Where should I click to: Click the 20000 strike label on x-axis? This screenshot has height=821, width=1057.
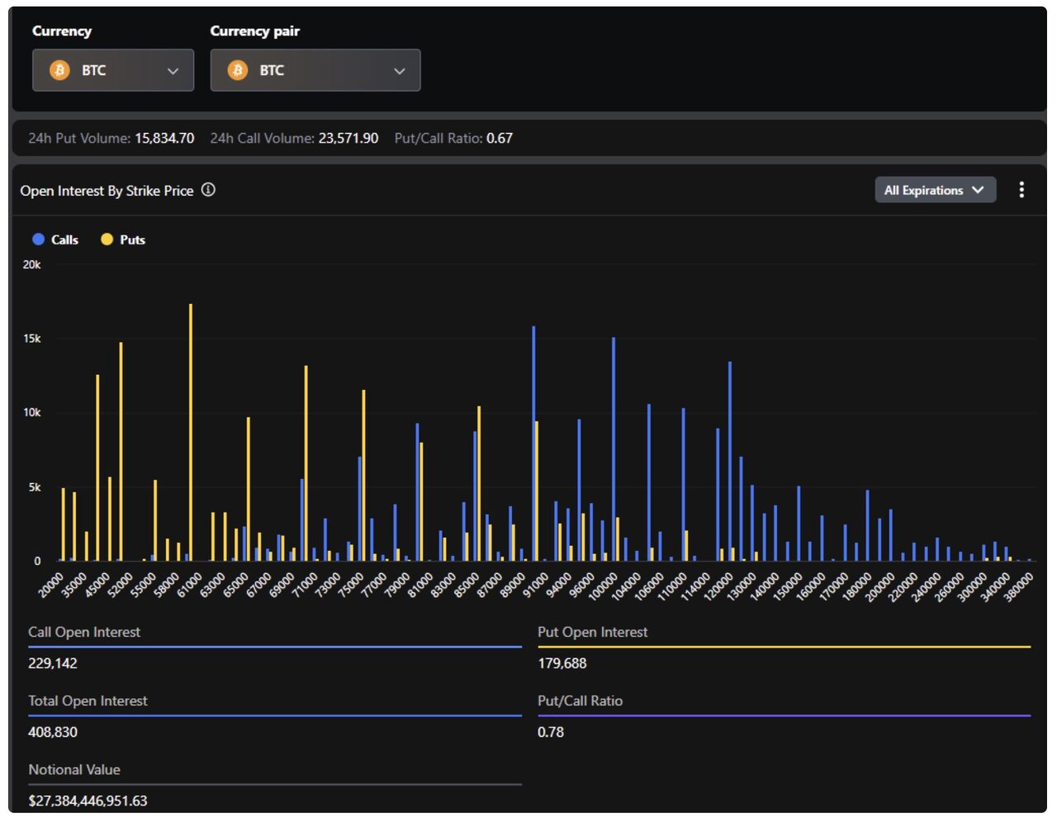(x=51, y=586)
